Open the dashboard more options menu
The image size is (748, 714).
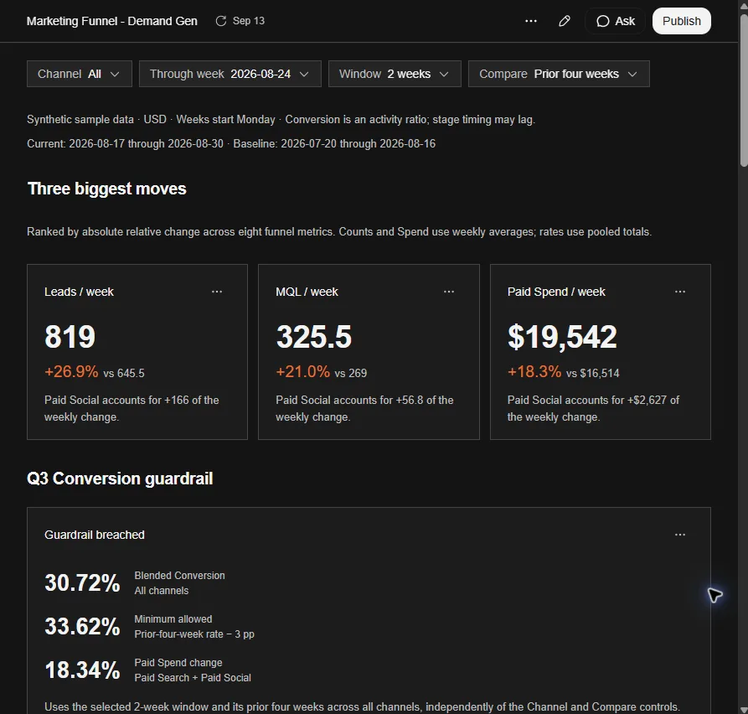(531, 21)
